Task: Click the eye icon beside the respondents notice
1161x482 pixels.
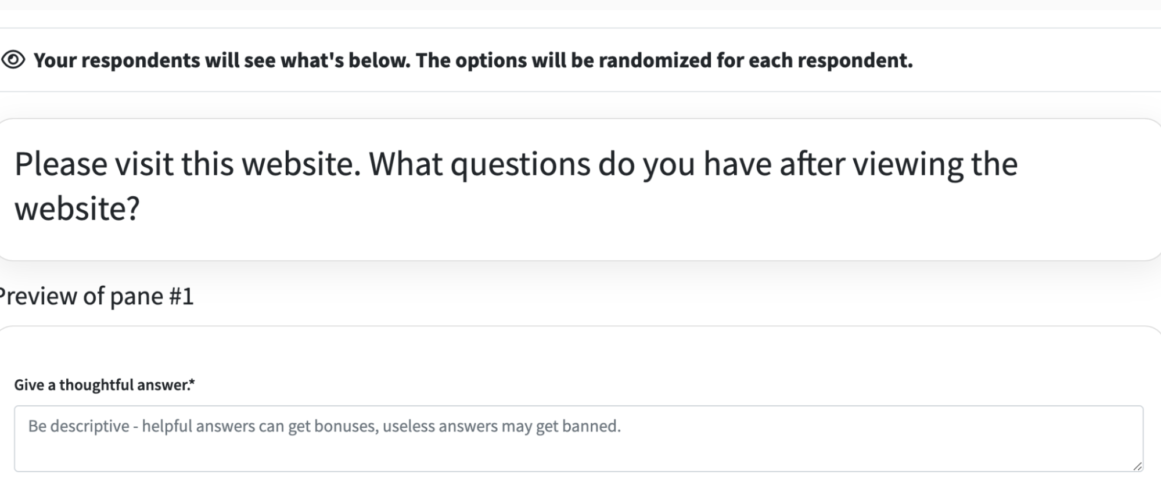Action: pos(13,60)
